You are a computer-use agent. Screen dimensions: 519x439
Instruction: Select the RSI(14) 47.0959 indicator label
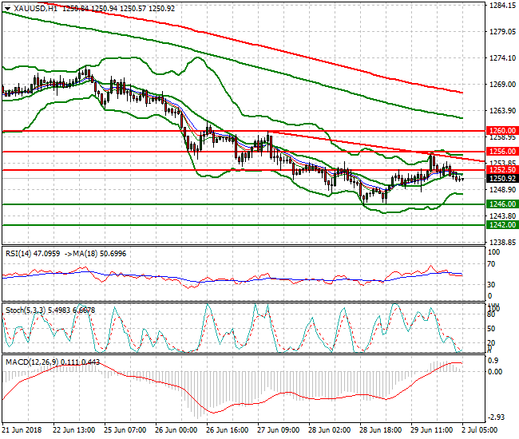[33, 254]
